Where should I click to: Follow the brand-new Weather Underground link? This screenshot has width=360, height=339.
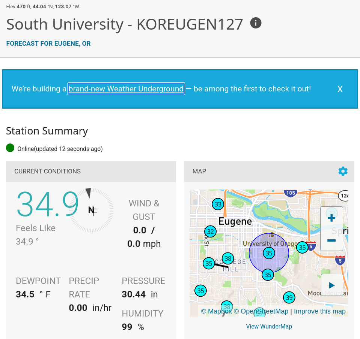126,89
